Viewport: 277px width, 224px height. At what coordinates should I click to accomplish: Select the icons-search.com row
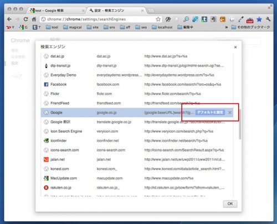[137, 150]
